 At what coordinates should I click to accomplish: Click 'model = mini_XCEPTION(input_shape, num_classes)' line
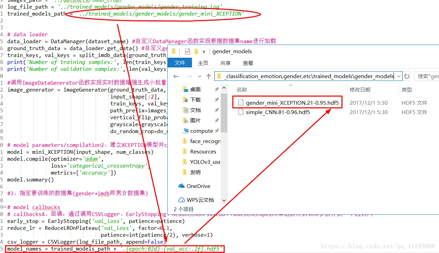80,152
